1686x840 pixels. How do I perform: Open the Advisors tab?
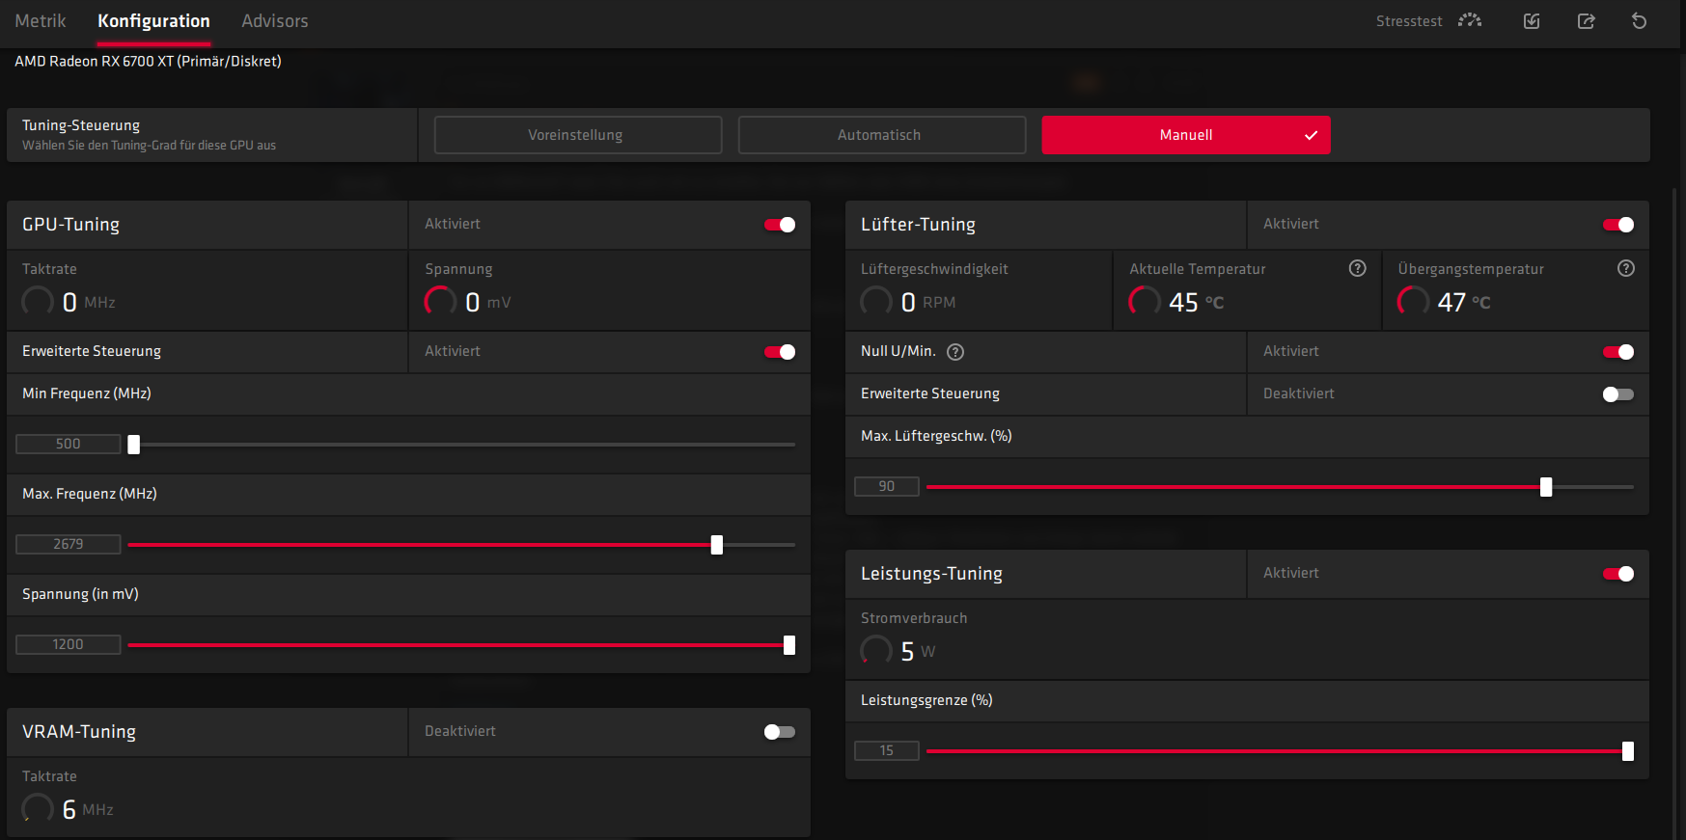(x=275, y=21)
